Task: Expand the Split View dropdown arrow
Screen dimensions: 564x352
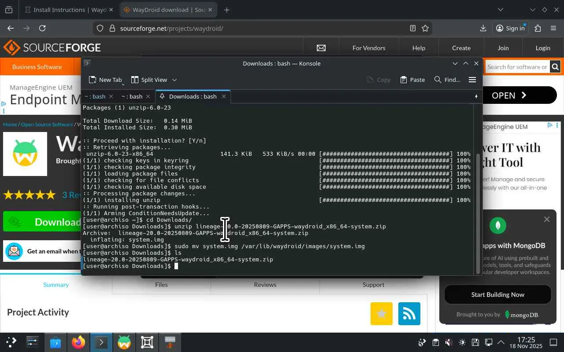Action: point(174,80)
